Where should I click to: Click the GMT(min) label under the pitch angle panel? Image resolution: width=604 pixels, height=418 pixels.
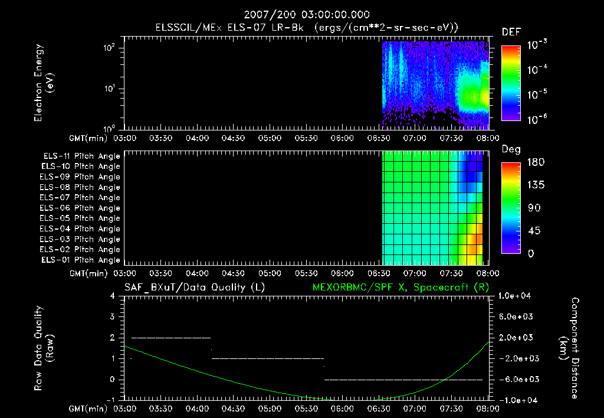[88, 273]
